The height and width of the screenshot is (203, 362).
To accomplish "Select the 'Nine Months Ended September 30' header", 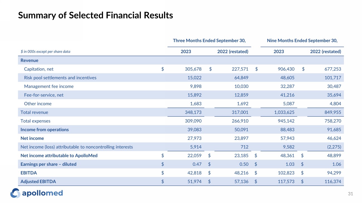I will 302,41.
